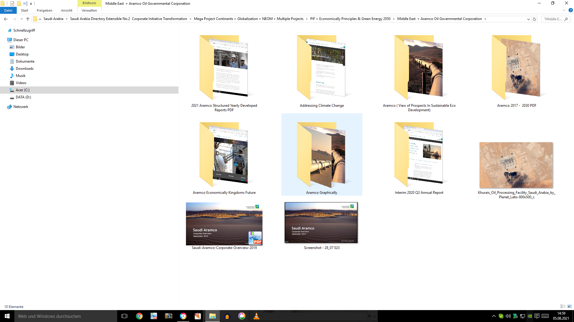Image resolution: width=574 pixels, height=322 pixels.
Task: Open the Datei menu
Action: pyautogui.click(x=8, y=10)
